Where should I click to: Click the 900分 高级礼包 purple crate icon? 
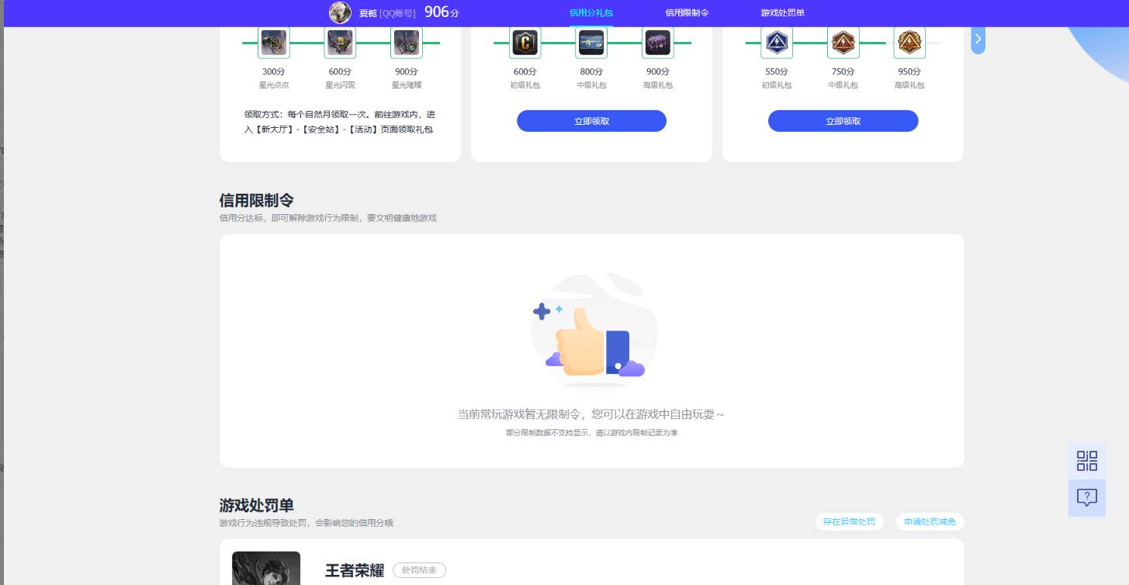657,43
